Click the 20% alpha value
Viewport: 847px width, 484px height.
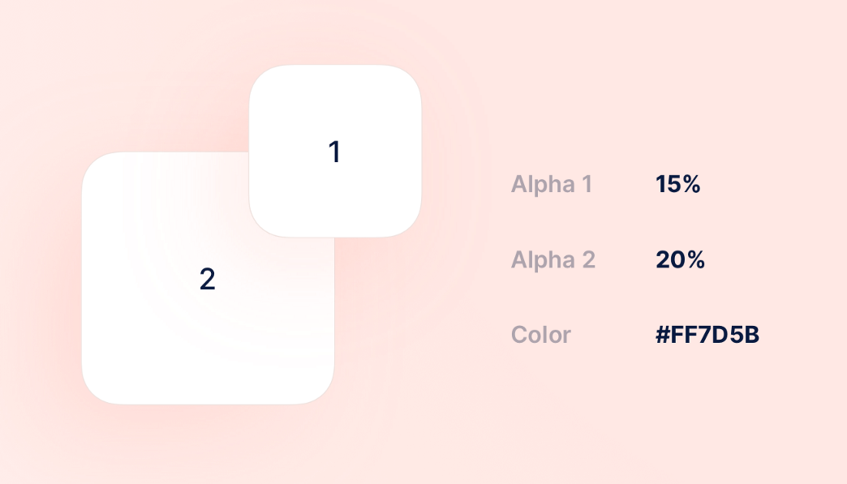tap(680, 260)
